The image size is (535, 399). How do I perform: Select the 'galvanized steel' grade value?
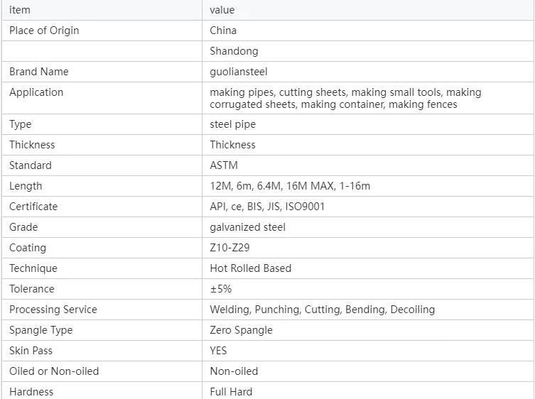click(247, 227)
